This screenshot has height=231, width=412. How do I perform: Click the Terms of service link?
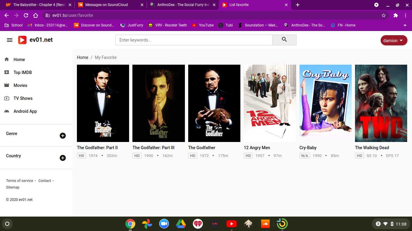tap(20, 181)
